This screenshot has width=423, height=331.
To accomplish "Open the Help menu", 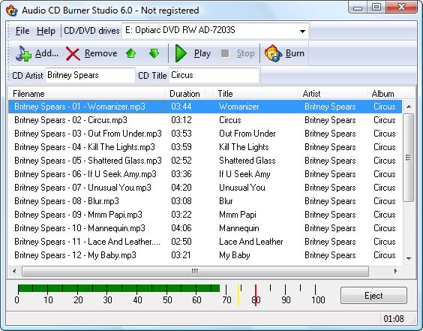I will click(x=46, y=31).
